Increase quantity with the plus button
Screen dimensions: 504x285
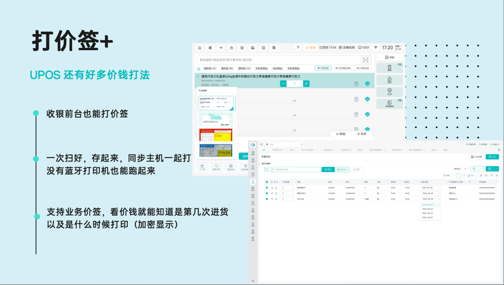pos(306,84)
